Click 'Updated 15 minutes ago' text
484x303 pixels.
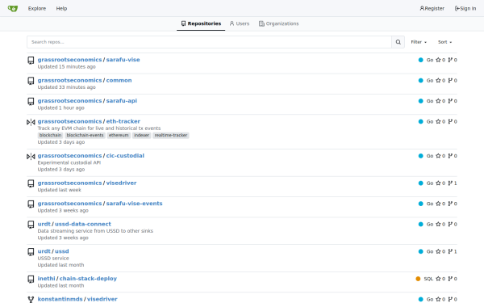coord(66,67)
